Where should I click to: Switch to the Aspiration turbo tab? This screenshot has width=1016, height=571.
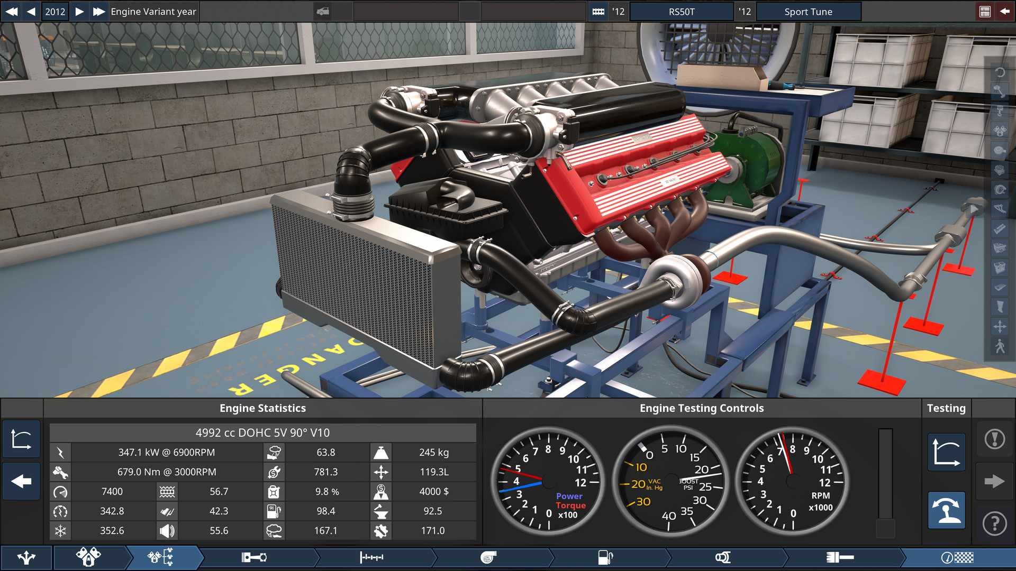click(x=488, y=557)
